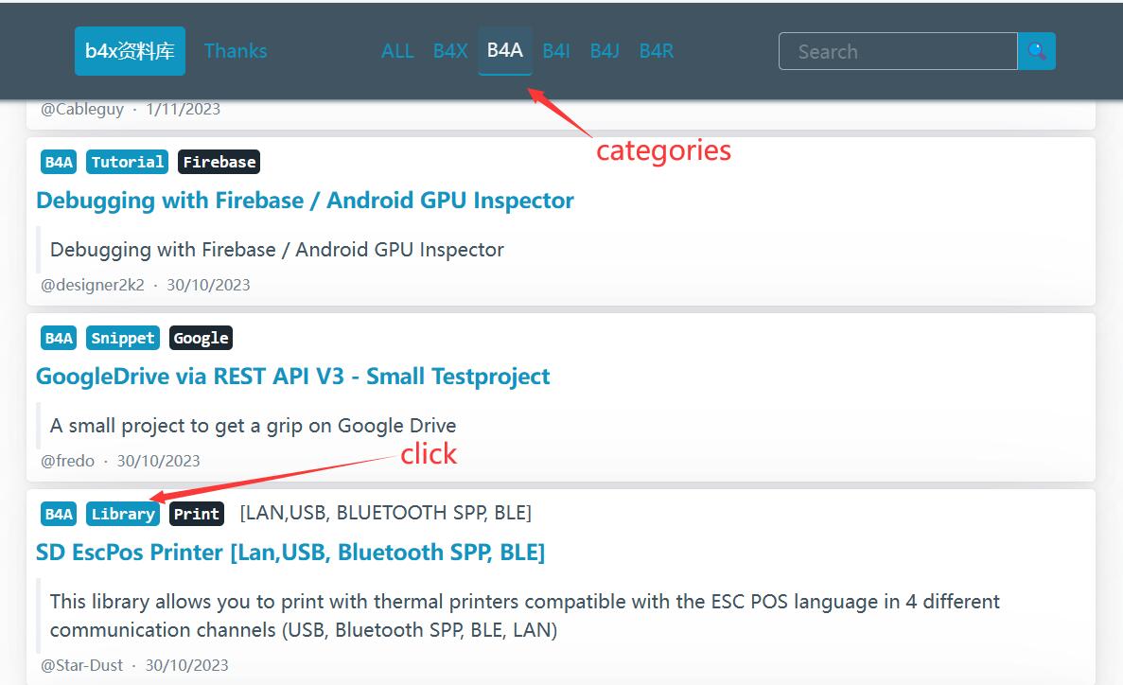The height and width of the screenshot is (685, 1123).
Task: Click the Tutorial tag badge
Action: (128, 162)
